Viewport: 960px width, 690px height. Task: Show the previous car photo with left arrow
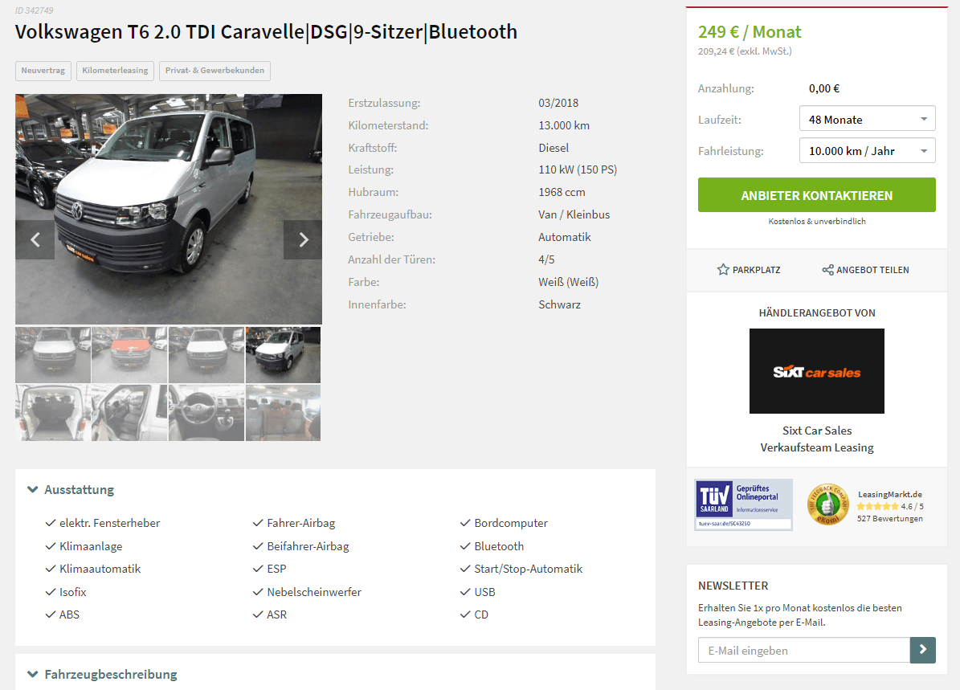click(x=35, y=239)
